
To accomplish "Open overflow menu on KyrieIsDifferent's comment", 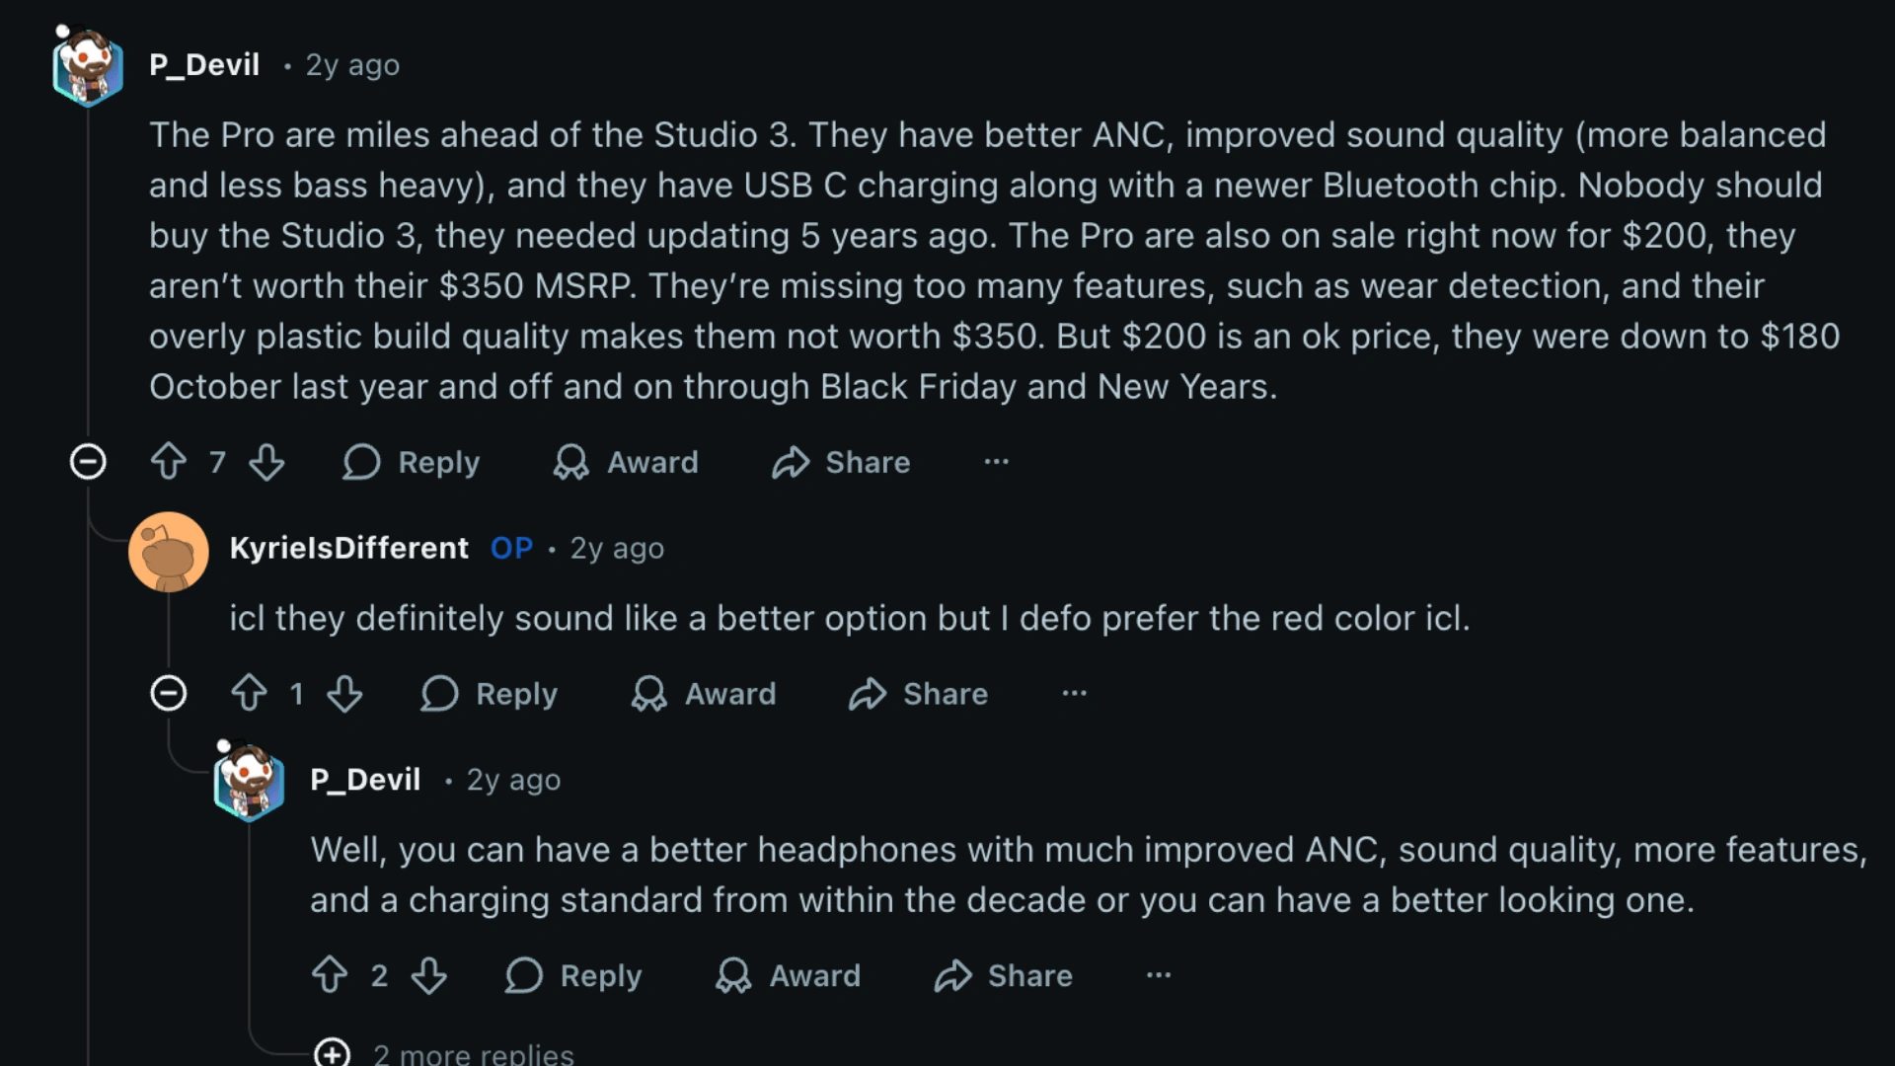I will tap(1074, 694).
